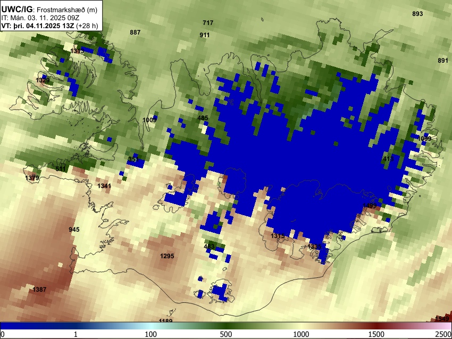Viewport: 452px width, 339px height.
Task: Click the 1000 tick on the color scale
Action: tap(301, 334)
